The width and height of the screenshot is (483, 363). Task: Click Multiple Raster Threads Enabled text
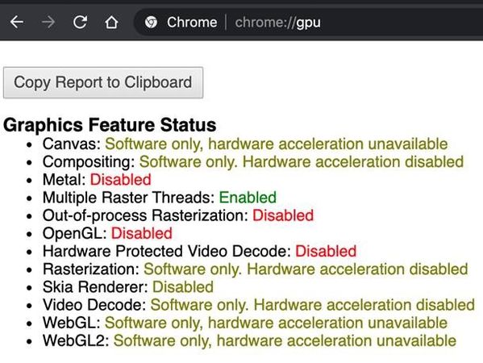248,198
